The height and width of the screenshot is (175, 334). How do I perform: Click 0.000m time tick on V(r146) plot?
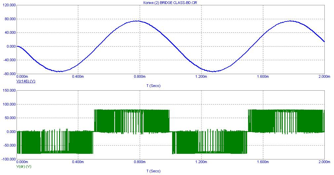[22, 76]
